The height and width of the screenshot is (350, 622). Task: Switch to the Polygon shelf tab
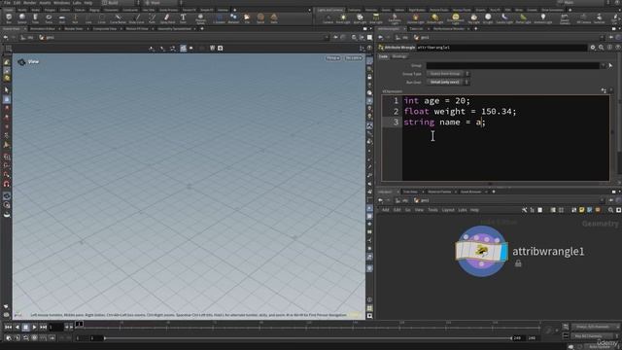50,10
